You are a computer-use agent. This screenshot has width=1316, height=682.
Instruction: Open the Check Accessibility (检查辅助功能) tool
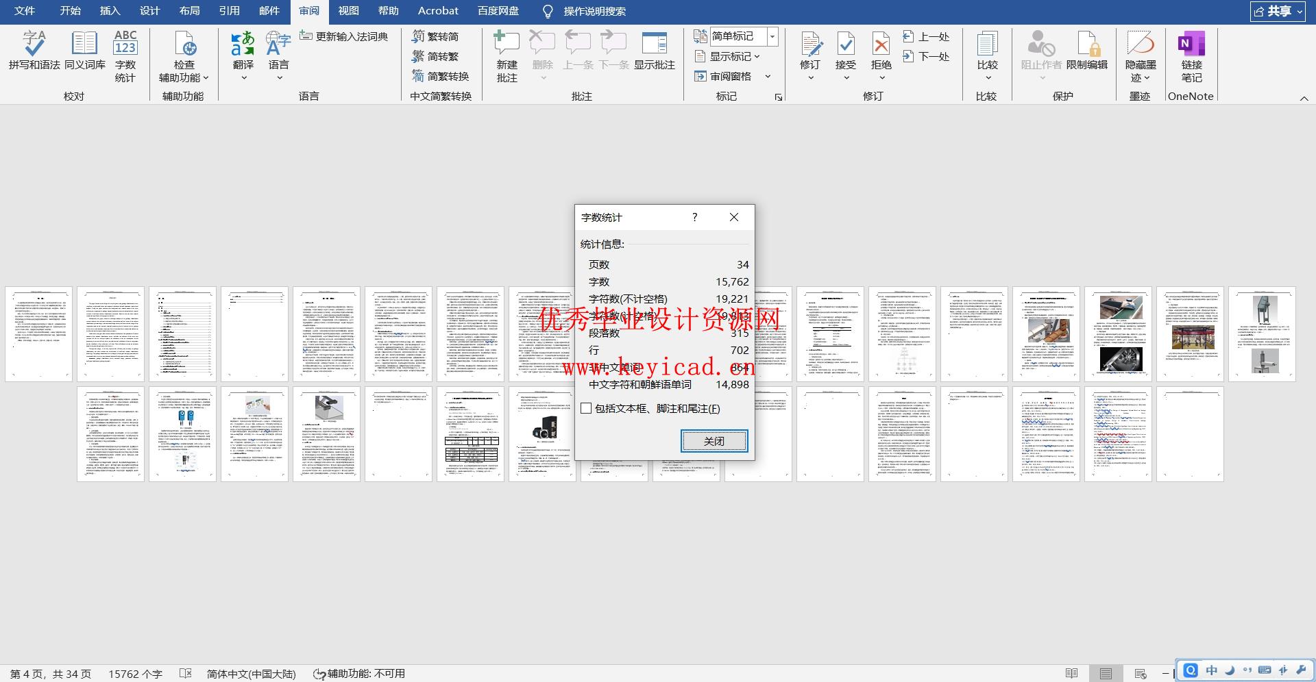184,56
